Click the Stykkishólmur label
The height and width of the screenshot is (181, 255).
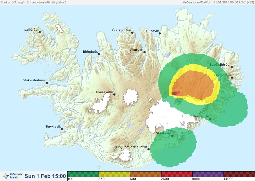[x=34, y=80]
